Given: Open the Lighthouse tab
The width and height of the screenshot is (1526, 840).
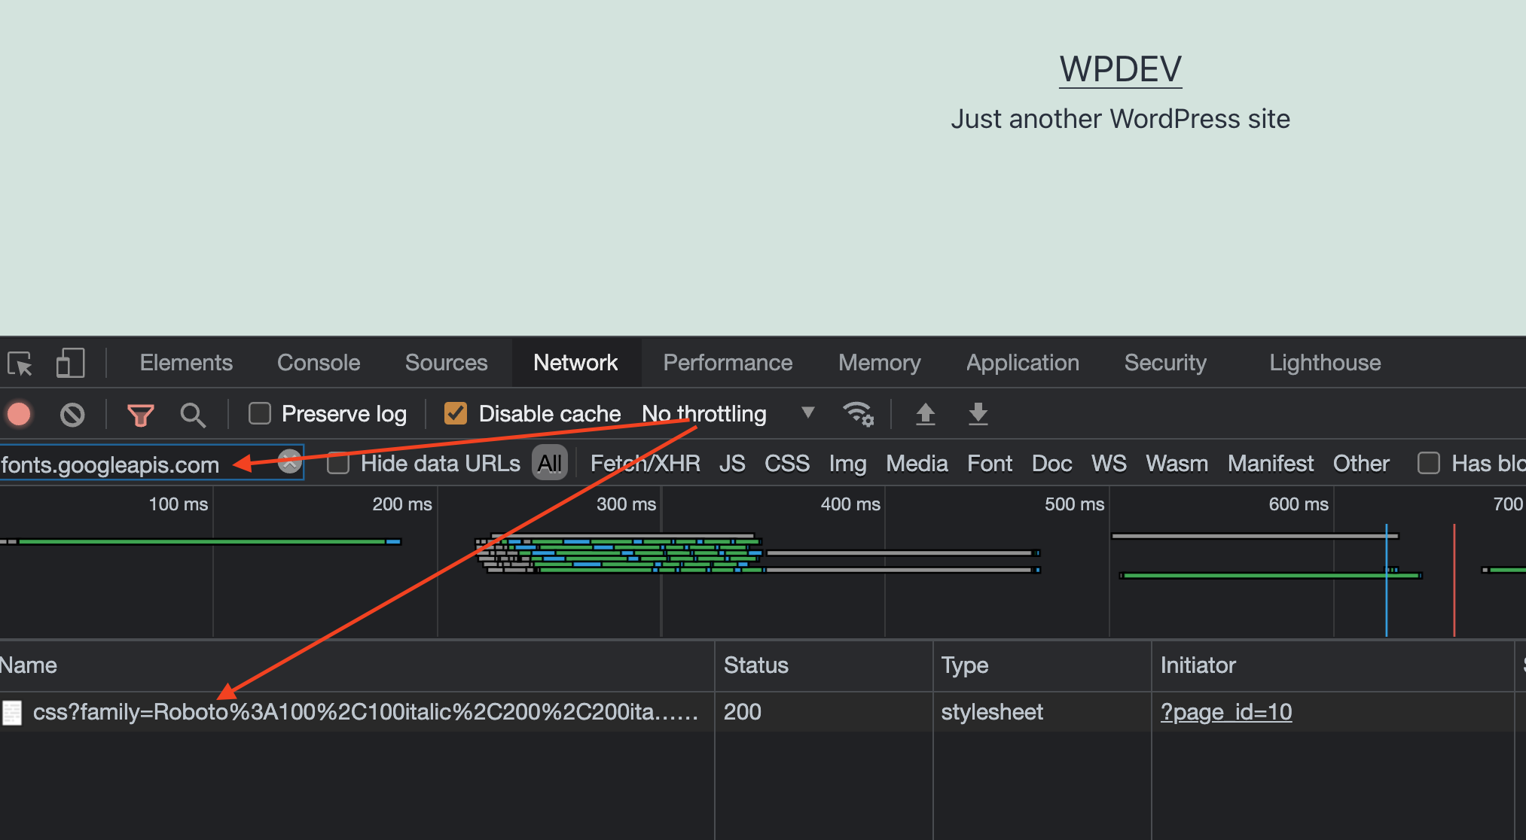Looking at the screenshot, I should [1324, 363].
